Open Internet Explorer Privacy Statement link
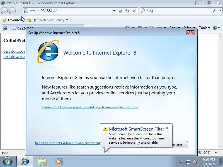Screen dimensions: 223x167 [x=67, y=143]
